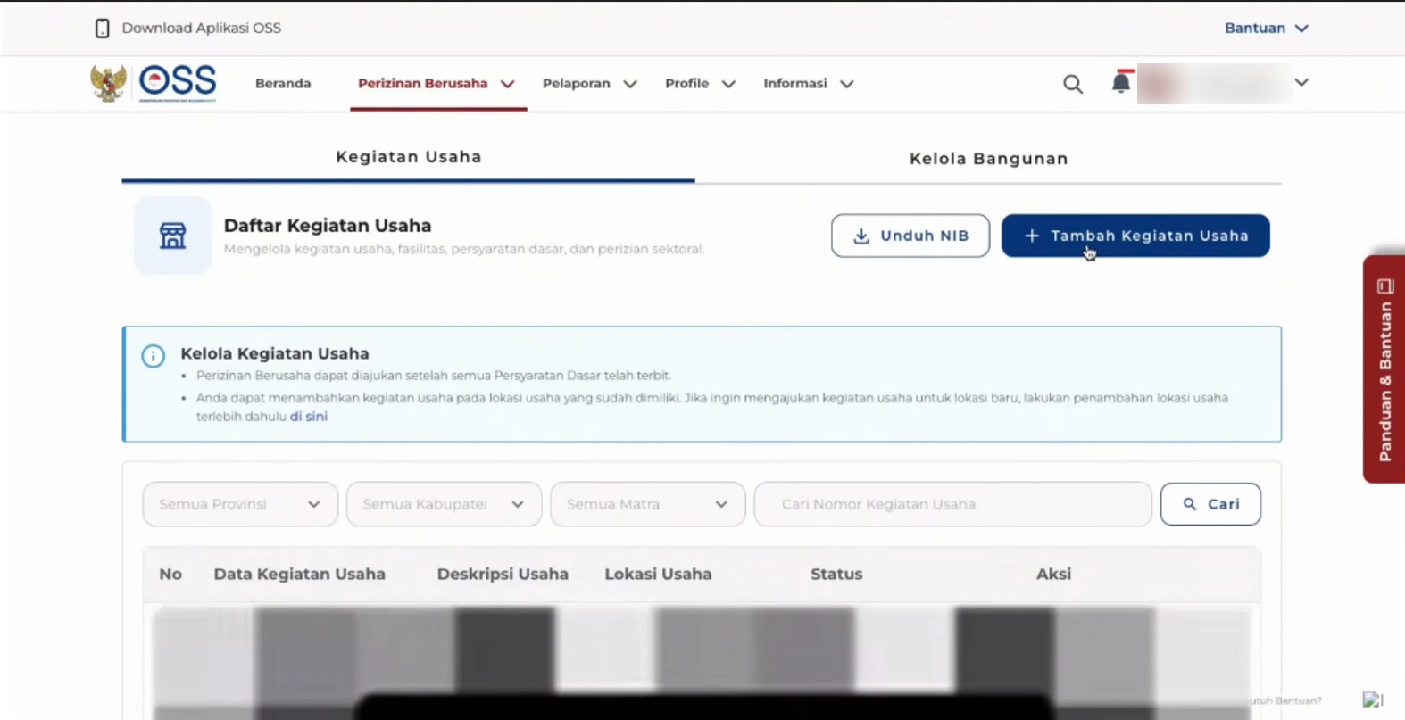
Task: Click the Garuda emblem icon
Action: click(108, 83)
